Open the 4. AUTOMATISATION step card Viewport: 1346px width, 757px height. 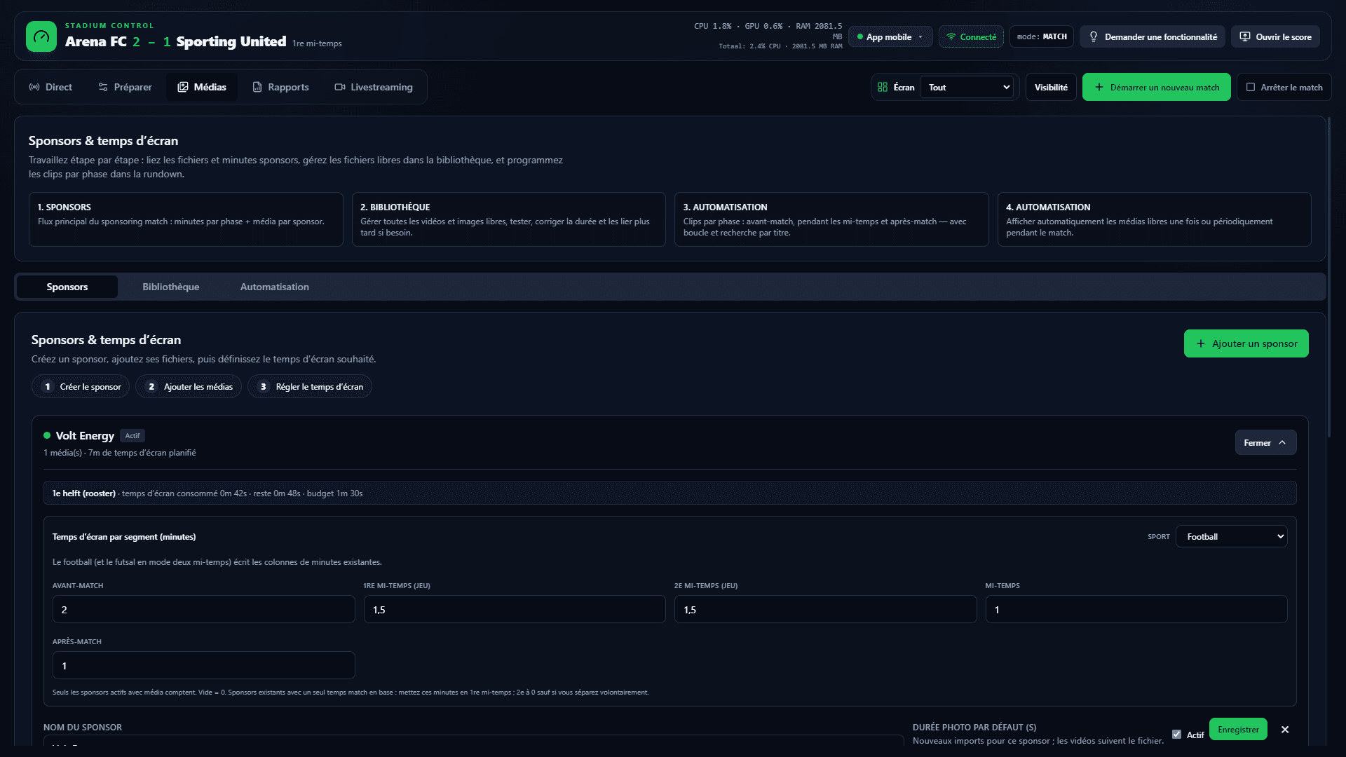(1154, 219)
